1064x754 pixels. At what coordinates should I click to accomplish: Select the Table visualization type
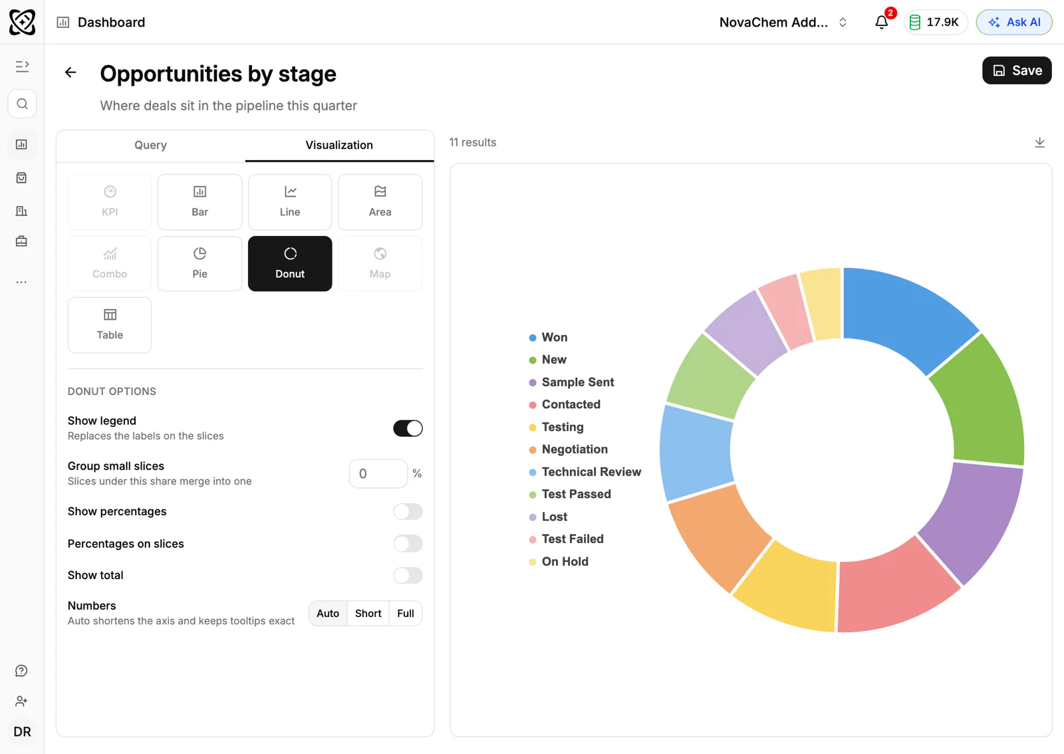click(x=110, y=325)
